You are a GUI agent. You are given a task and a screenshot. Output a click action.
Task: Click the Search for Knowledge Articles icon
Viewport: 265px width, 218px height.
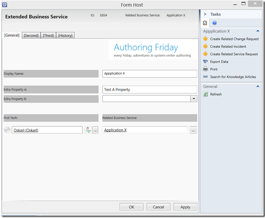coord(205,77)
